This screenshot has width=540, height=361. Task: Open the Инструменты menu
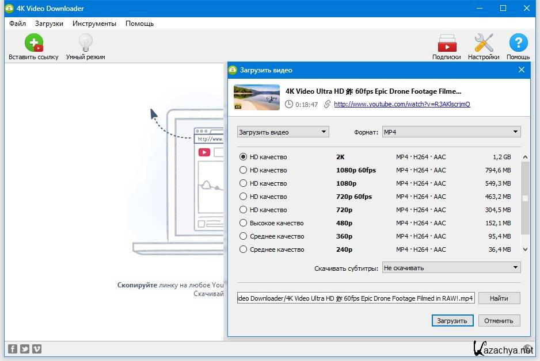point(94,24)
